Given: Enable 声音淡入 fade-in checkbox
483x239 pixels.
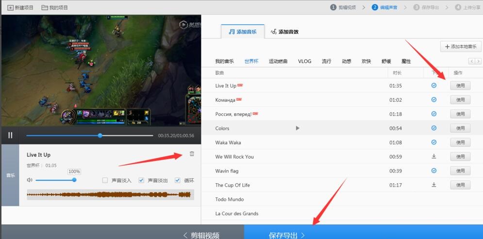Looking at the screenshot, I should pyautogui.click(x=105, y=180).
